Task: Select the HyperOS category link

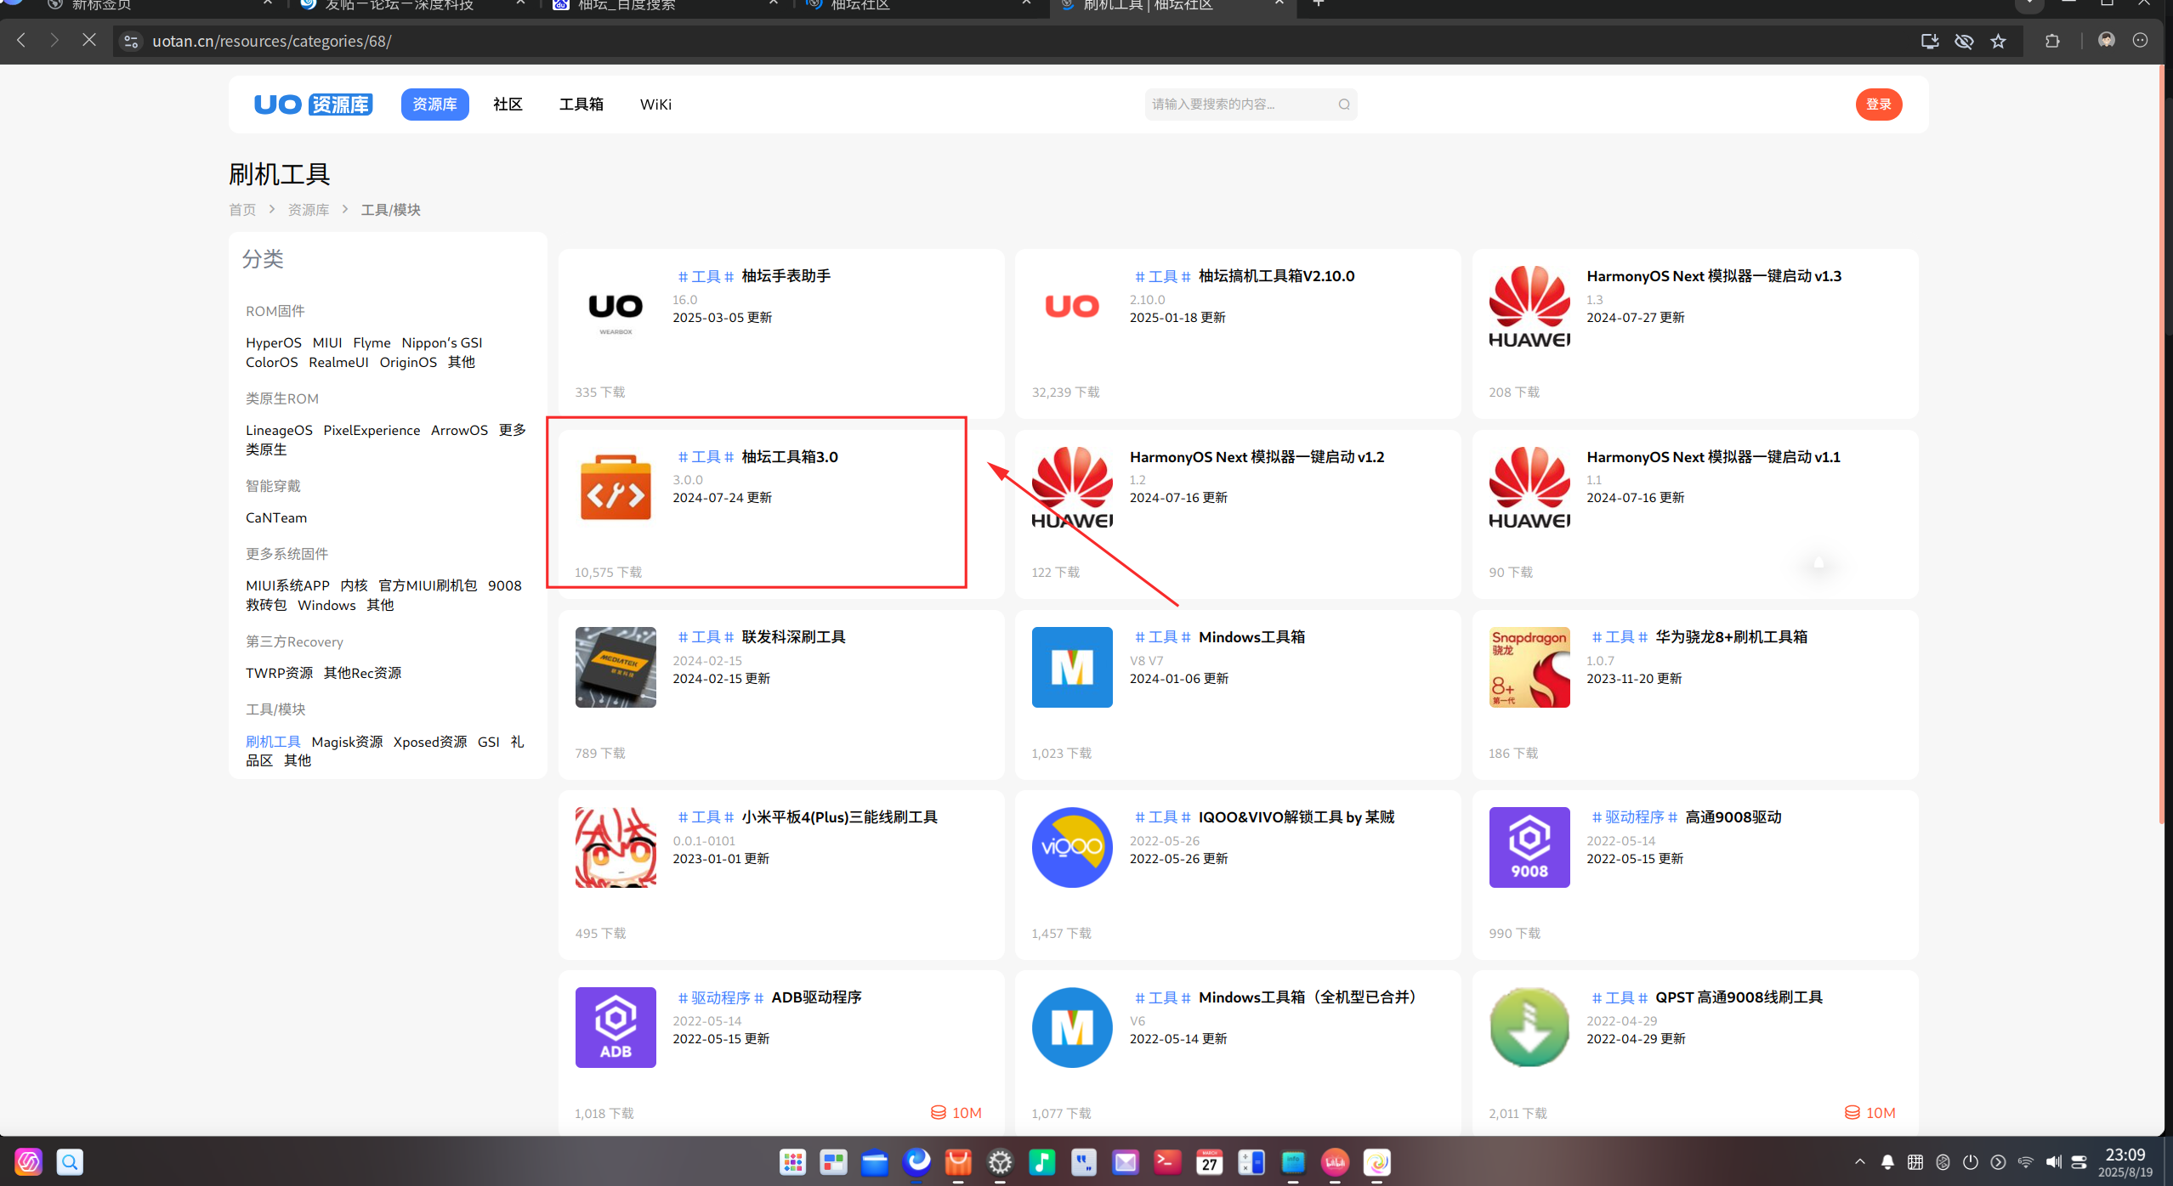Action: (274, 343)
